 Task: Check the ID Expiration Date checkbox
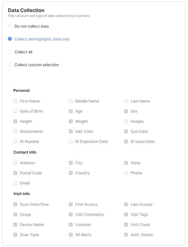[x=71, y=141]
